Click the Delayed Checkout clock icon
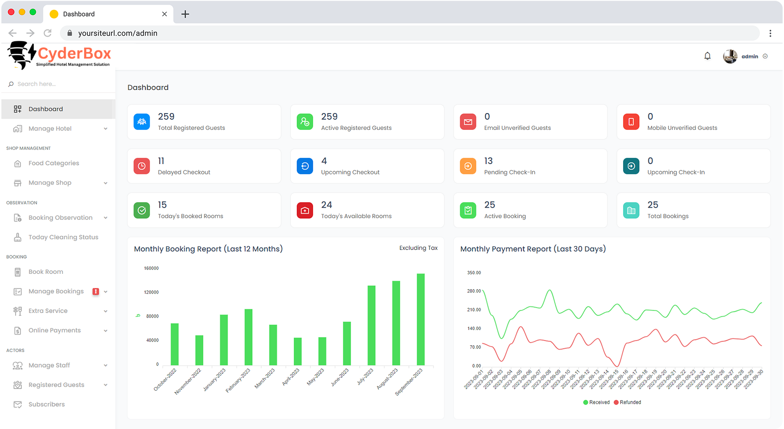 [x=142, y=166]
